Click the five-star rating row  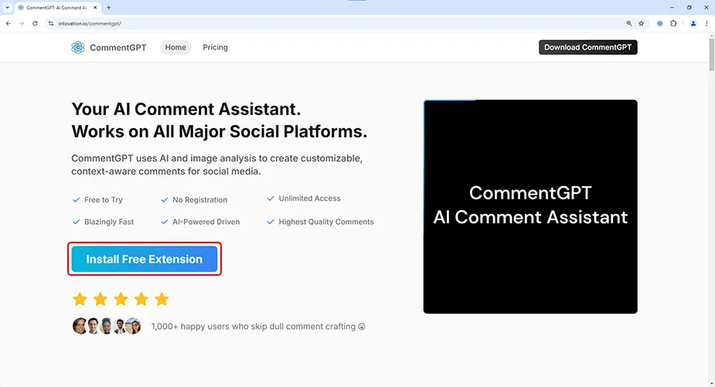coord(121,299)
